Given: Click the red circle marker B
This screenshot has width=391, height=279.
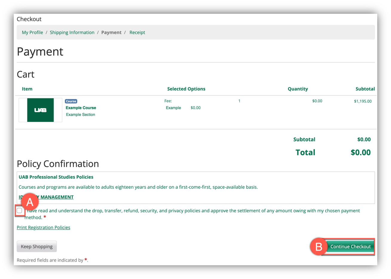Looking at the screenshot, I should click(x=319, y=247).
